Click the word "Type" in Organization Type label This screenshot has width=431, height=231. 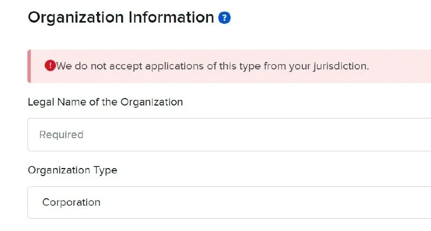(x=105, y=170)
